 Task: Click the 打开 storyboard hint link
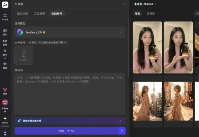point(62,42)
